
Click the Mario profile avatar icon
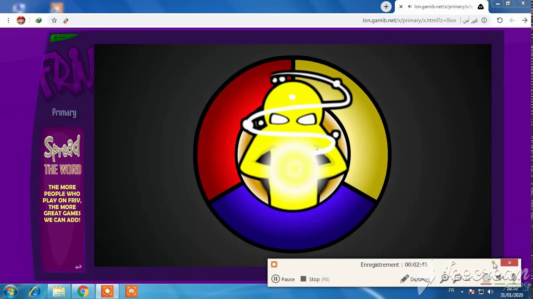click(x=21, y=20)
